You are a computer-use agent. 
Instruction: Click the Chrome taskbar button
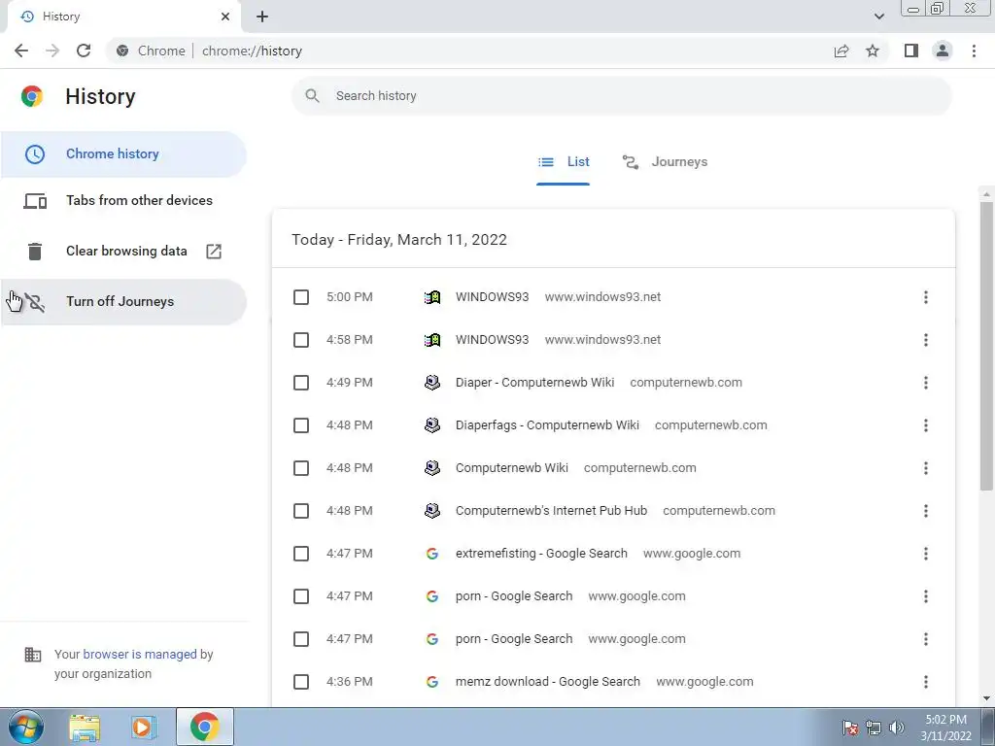point(204,727)
